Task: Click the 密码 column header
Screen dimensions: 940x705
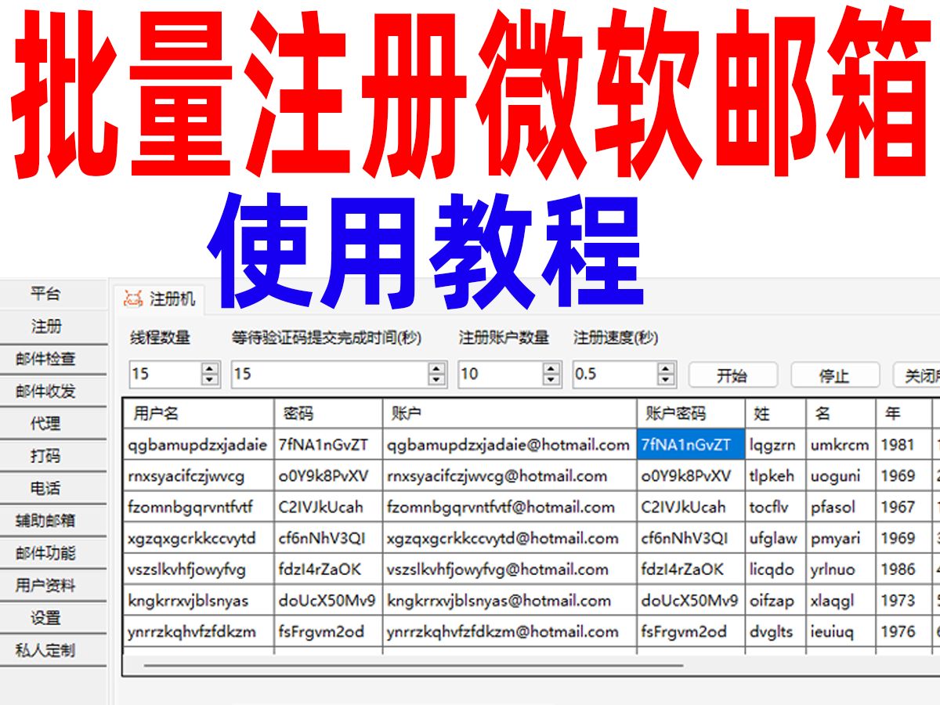Action: tap(328, 413)
